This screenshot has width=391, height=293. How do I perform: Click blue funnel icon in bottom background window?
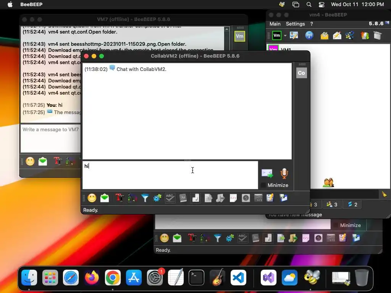point(217,238)
